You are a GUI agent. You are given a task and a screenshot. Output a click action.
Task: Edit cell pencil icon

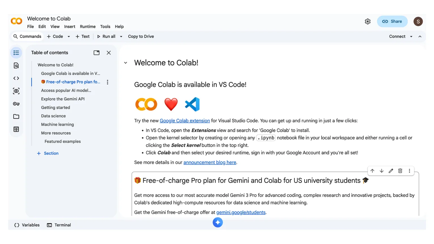[391, 171]
